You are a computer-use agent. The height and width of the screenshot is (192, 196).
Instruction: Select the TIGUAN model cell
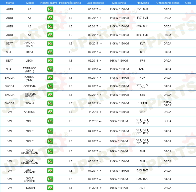click(x=30, y=188)
